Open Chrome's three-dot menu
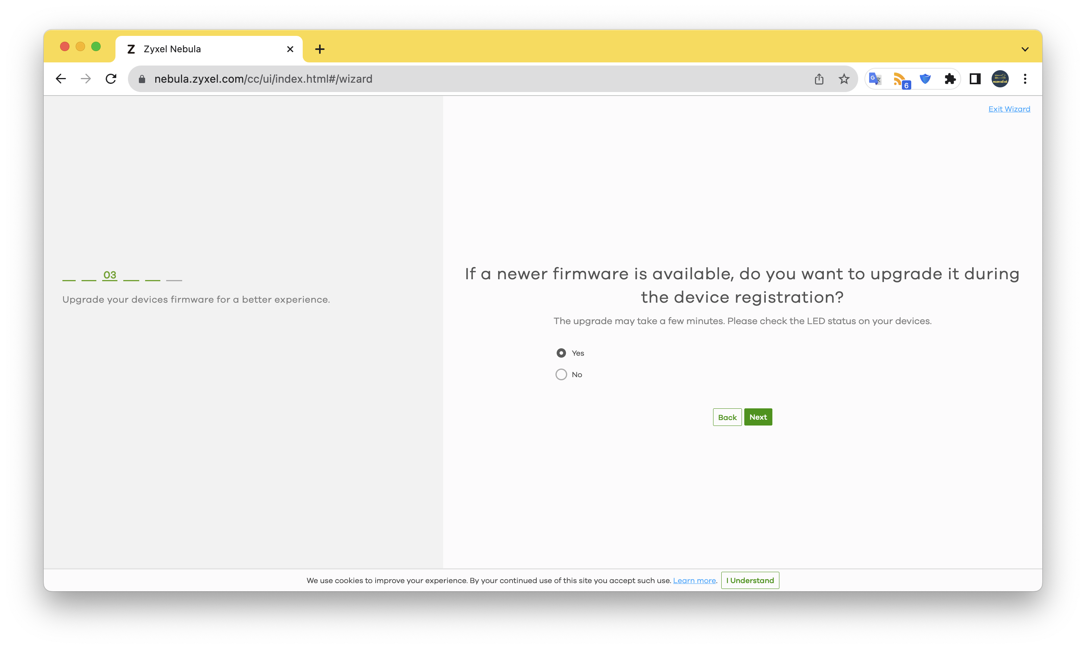 [x=1025, y=79]
